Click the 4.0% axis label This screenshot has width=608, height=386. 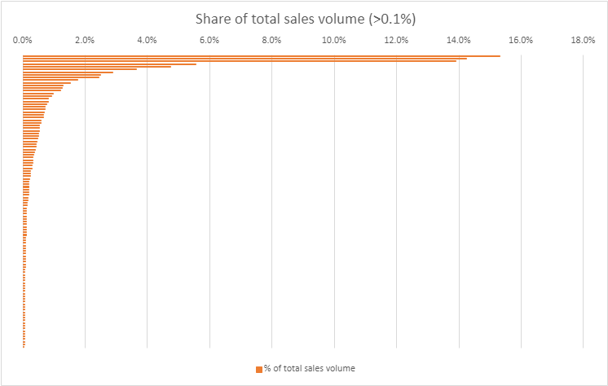pos(148,40)
